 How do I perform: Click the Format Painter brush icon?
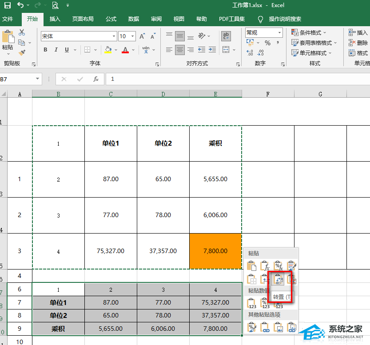tap(22, 53)
